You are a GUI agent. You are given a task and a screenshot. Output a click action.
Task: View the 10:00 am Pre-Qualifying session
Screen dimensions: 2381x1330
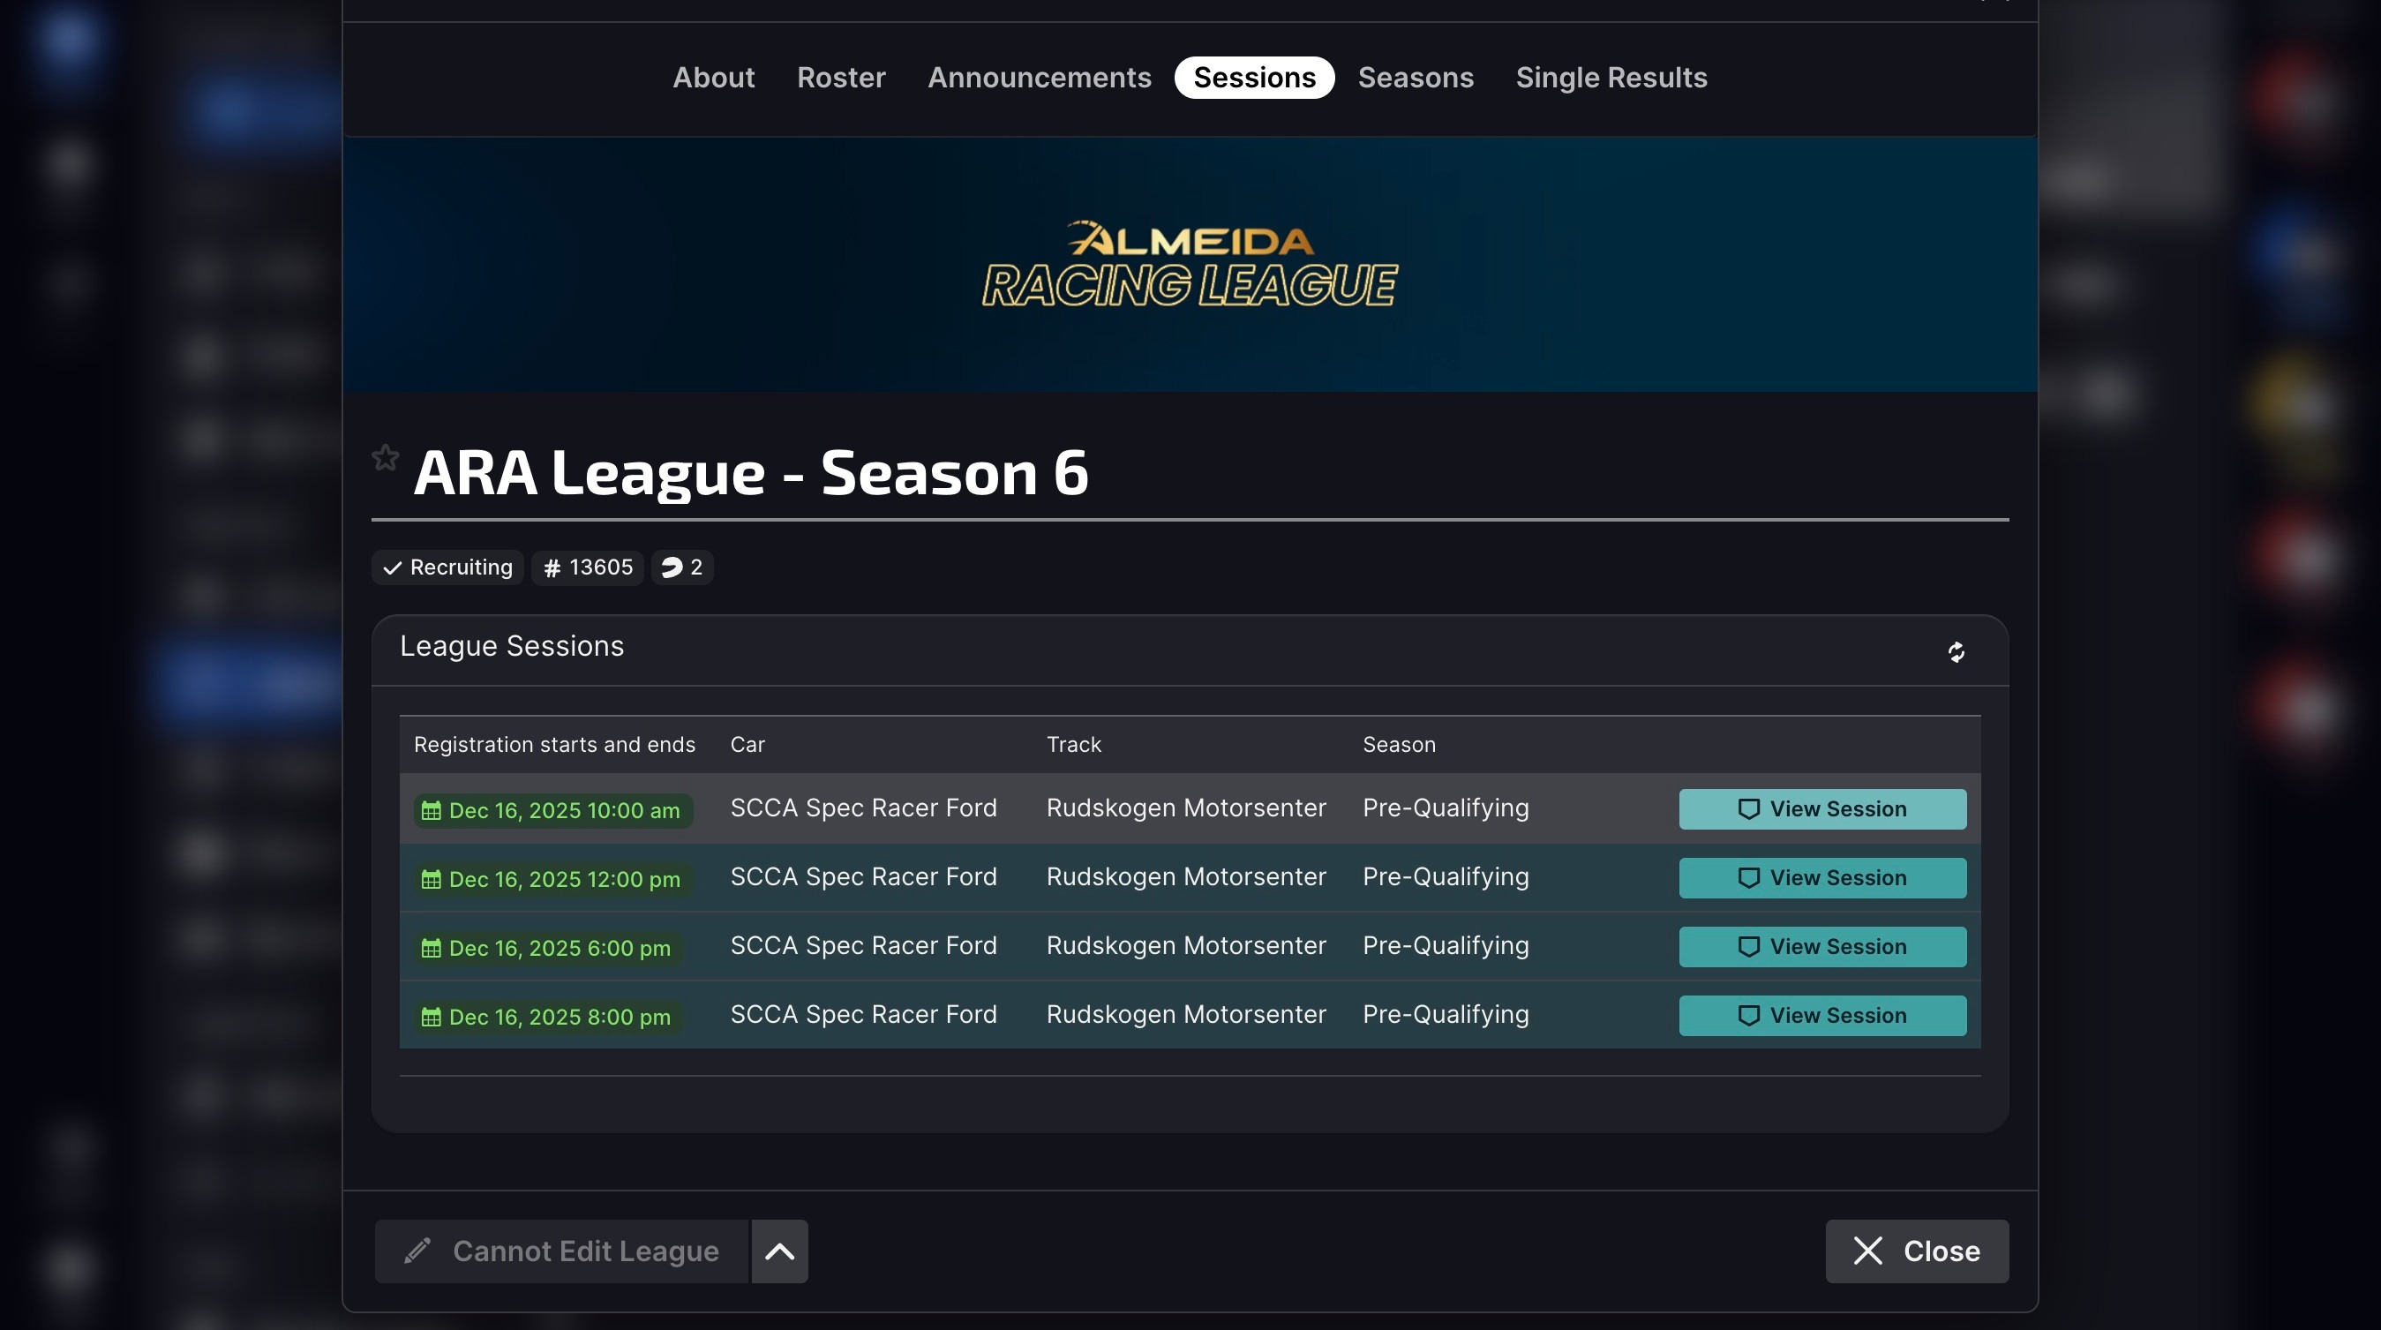coord(1821,808)
